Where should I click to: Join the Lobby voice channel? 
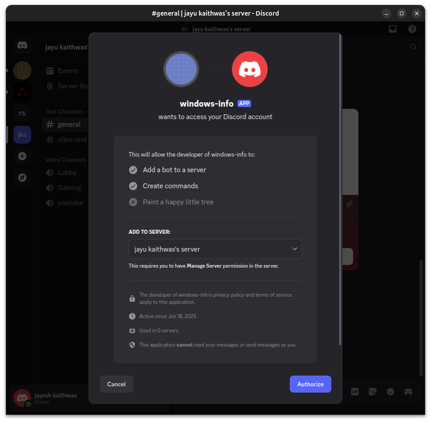point(65,173)
